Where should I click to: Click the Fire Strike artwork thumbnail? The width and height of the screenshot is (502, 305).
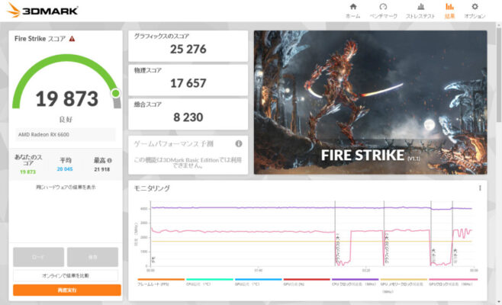tap(371, 102)
